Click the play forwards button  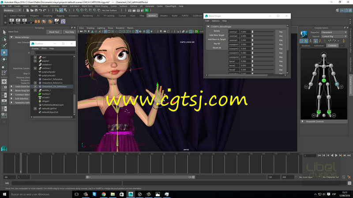click(x=336, y=155)
